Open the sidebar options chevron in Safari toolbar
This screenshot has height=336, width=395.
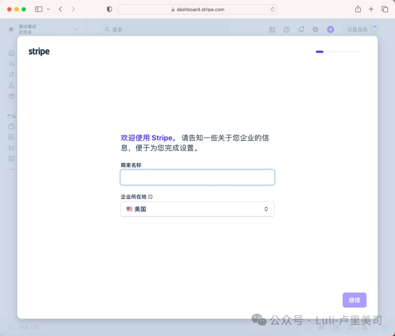click(48, 9)
